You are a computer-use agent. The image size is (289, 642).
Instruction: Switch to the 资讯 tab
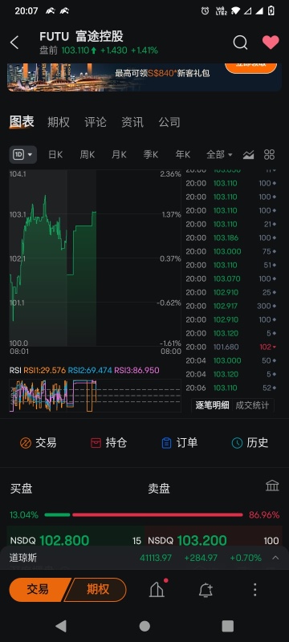pos(132,122)
